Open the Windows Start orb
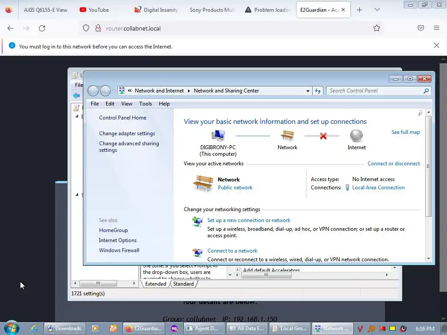 (x=11, y=328)
